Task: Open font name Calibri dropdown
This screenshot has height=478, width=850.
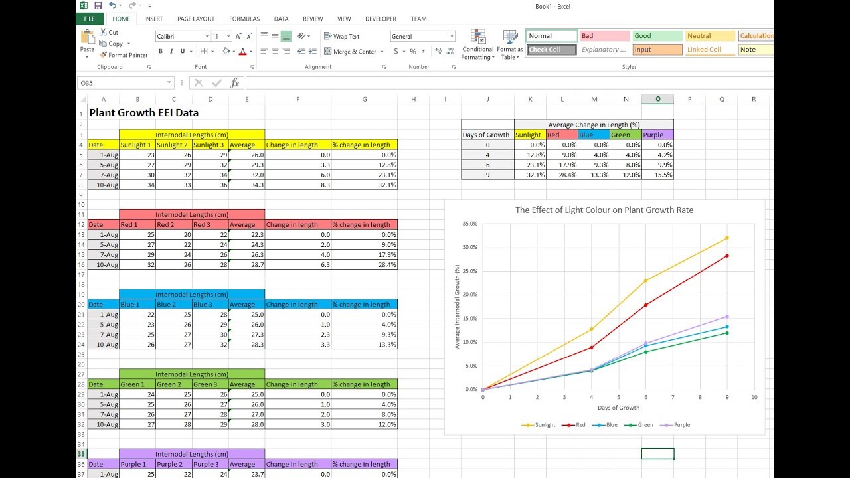Action: [207, 37]
